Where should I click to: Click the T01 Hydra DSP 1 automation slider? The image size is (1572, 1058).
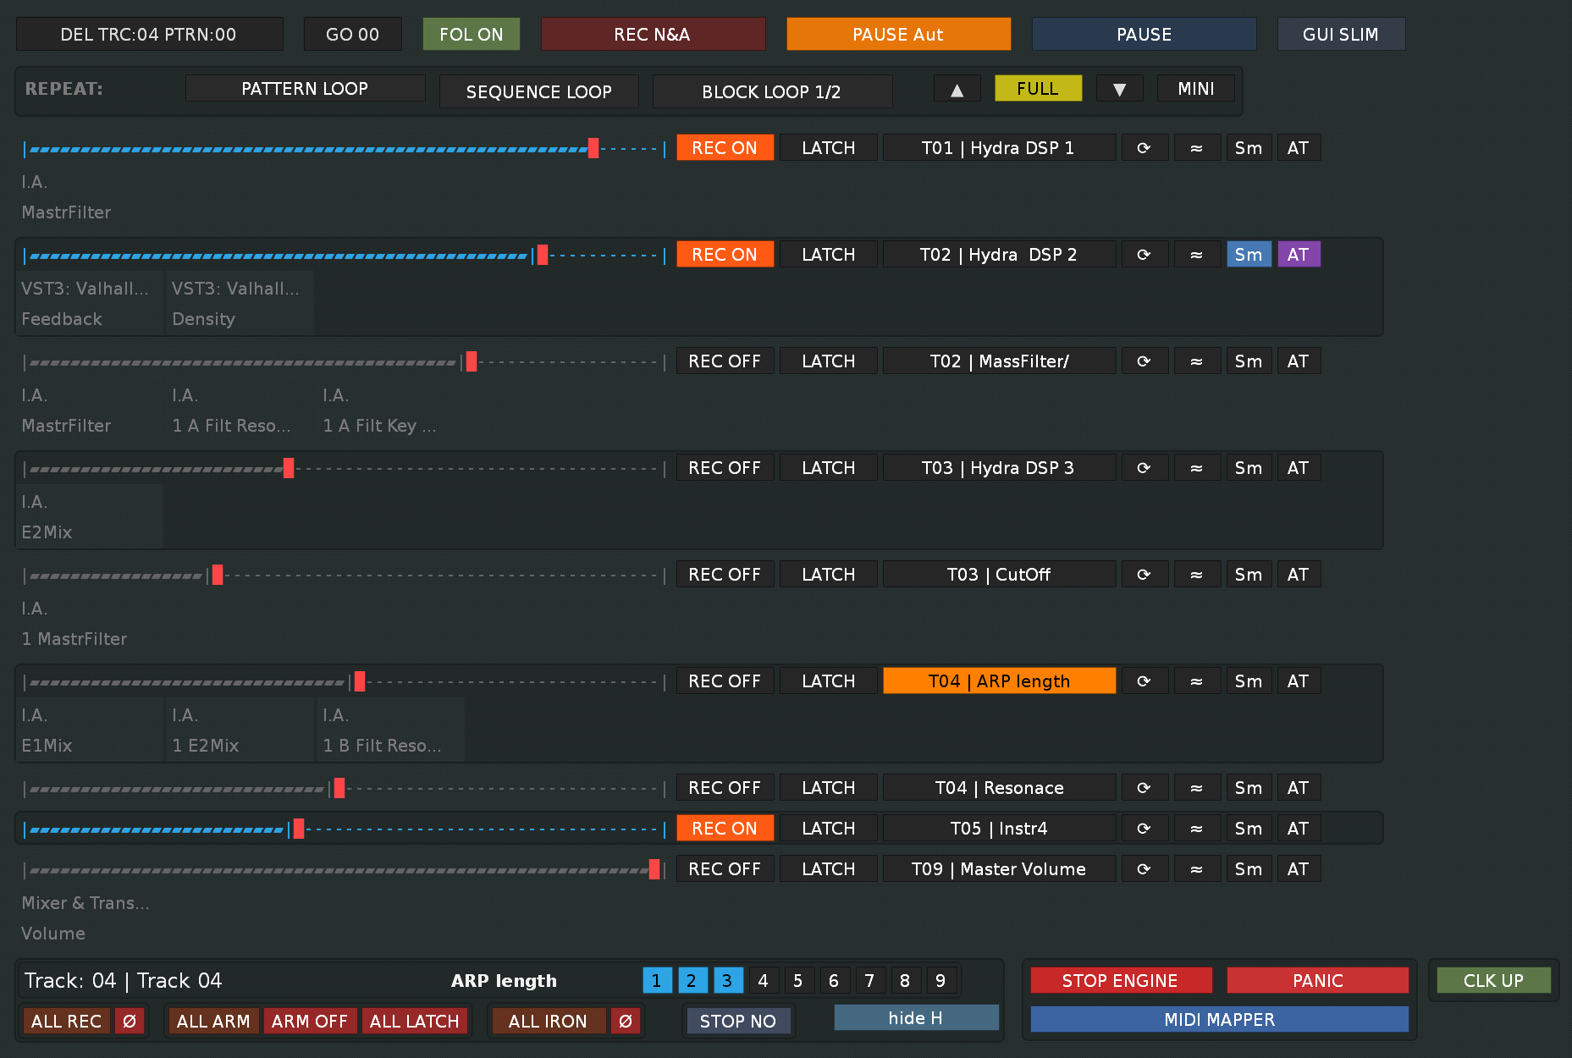pyautogui.click(x=345, y=150)
